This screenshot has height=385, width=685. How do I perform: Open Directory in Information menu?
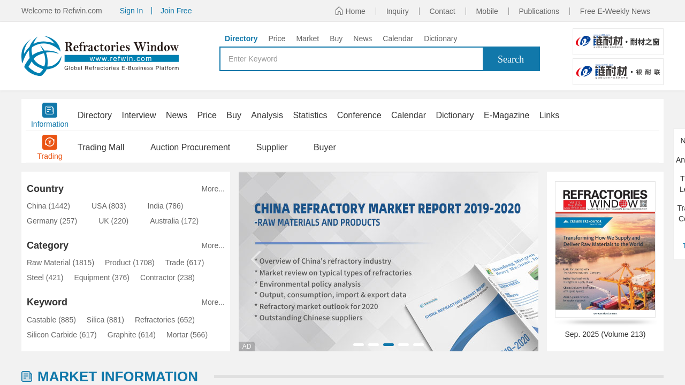(95, 115)
